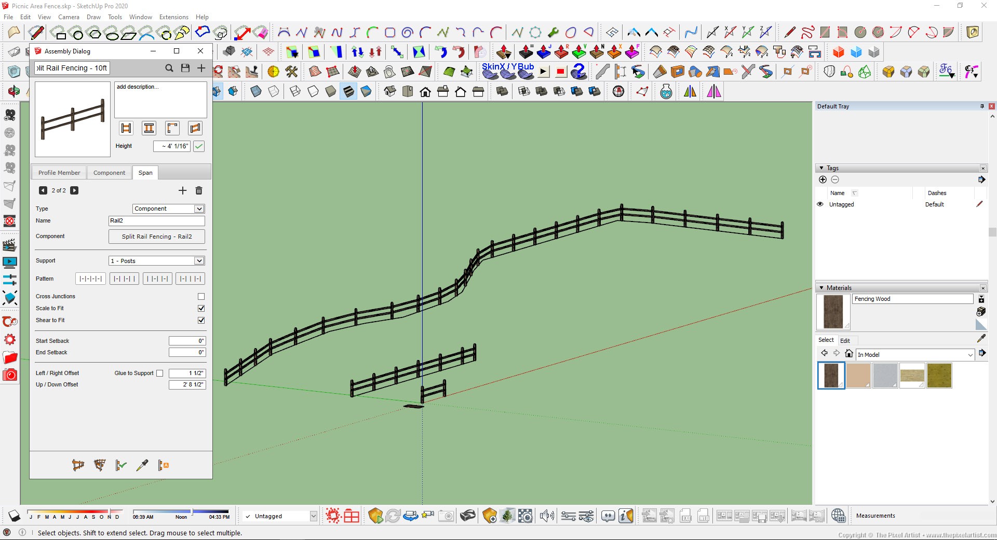Open the Extensions menu
The width and height of the screenshot is (997, 540).
[173, 17]
